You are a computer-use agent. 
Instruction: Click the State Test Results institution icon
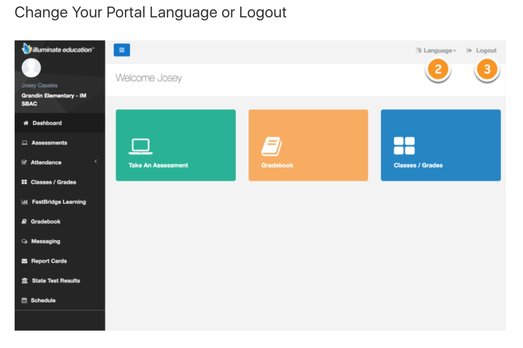tap(24, 280)
